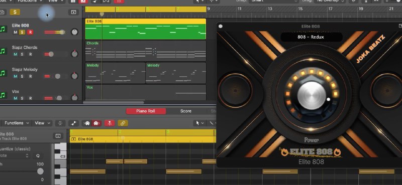Toggle the red MIDI Out button in Piano Roll
Viewport: 402px width, 185px height.
(x=96, y=123)
